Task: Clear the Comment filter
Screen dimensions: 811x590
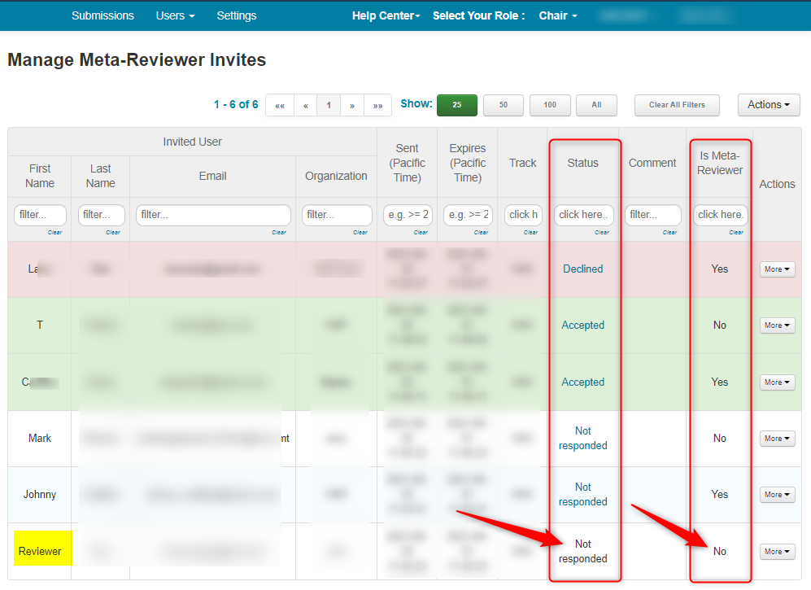Action: 669,233
